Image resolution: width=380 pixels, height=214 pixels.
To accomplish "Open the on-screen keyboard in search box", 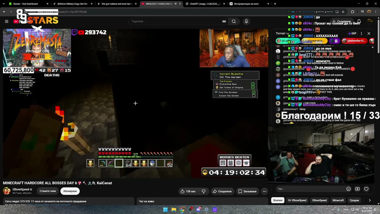I will (224, 21).
